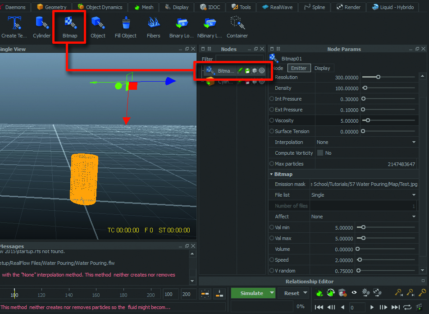Click the wireframe sphere icon of Bitmap node
This screenshot has width=429, height=314.
262,71
